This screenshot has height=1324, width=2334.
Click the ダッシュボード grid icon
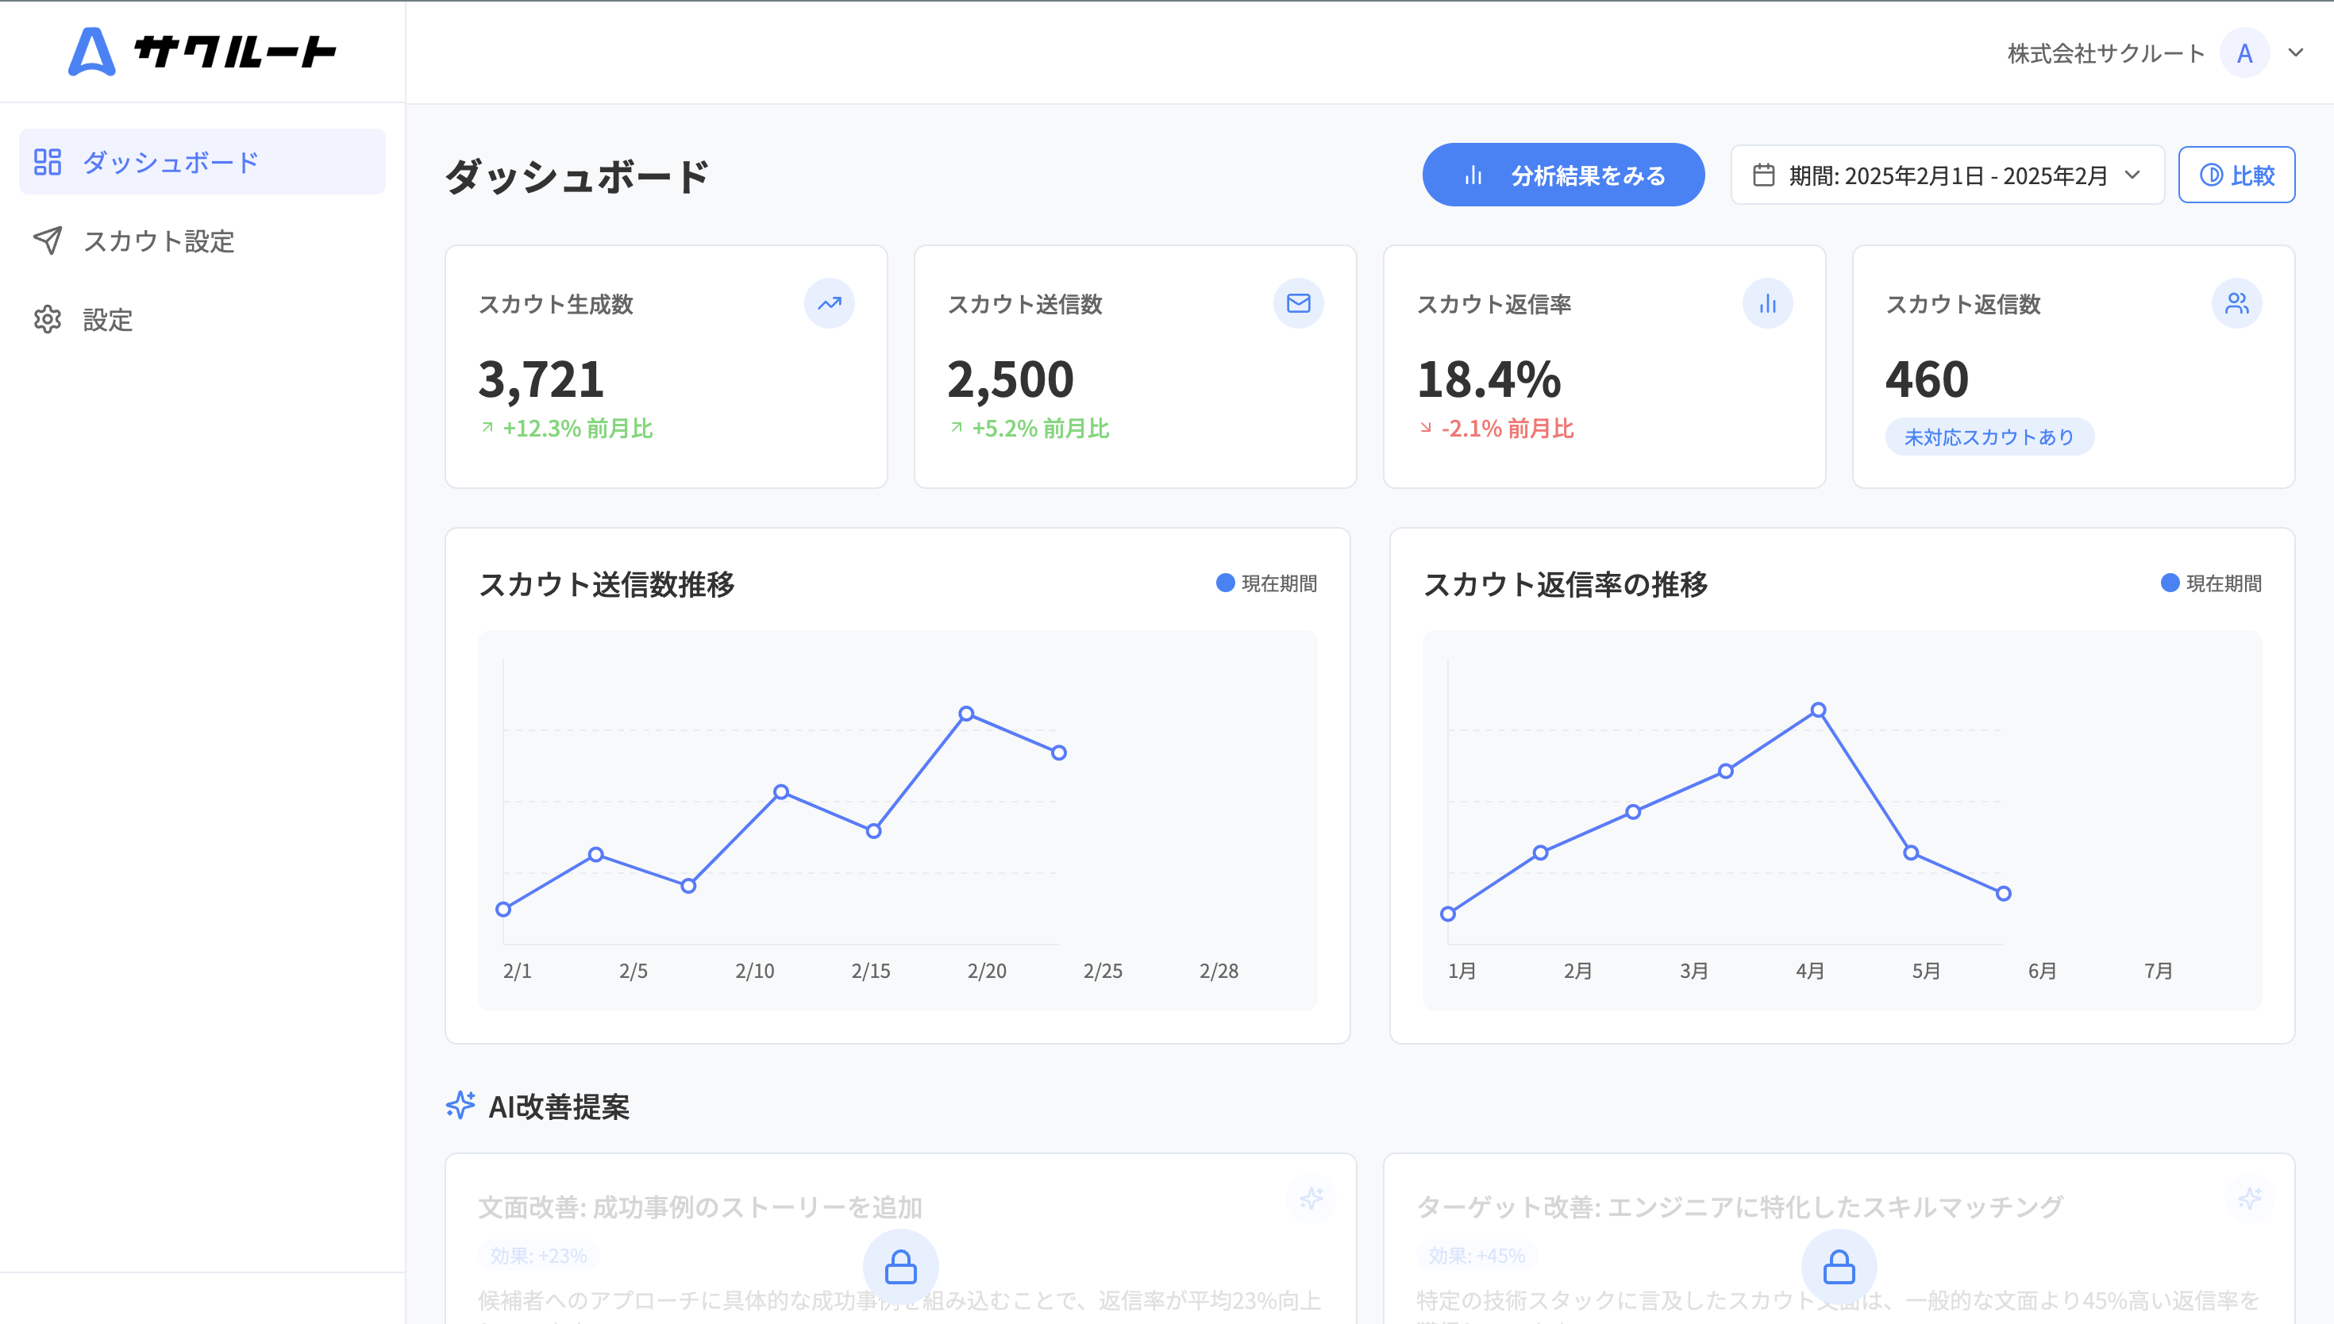48,162
